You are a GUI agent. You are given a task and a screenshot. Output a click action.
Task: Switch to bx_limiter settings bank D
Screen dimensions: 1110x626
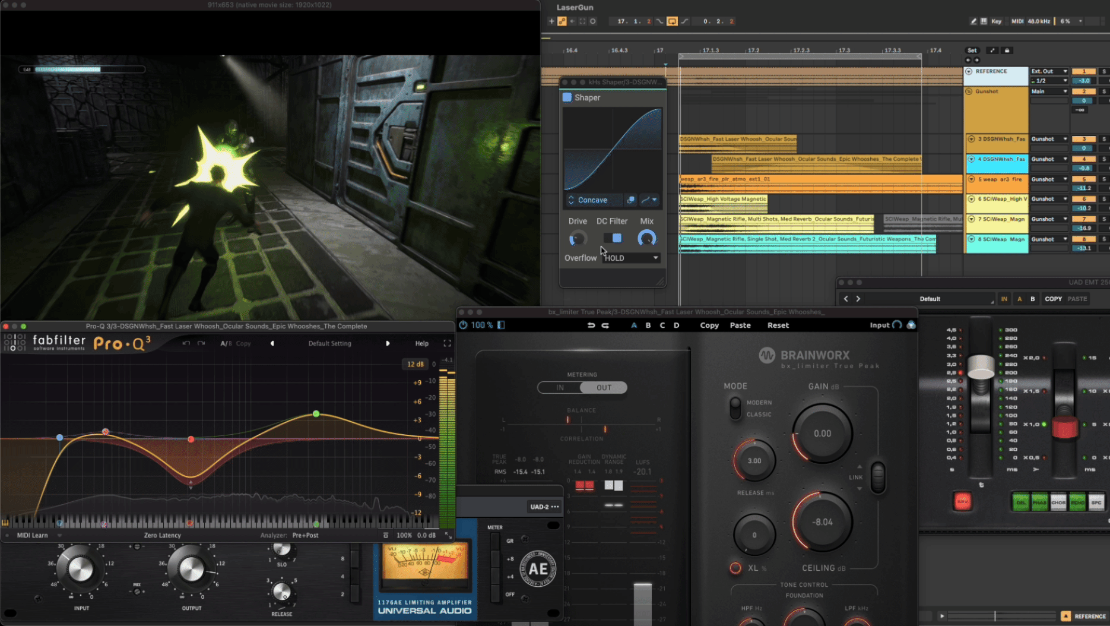676,325
